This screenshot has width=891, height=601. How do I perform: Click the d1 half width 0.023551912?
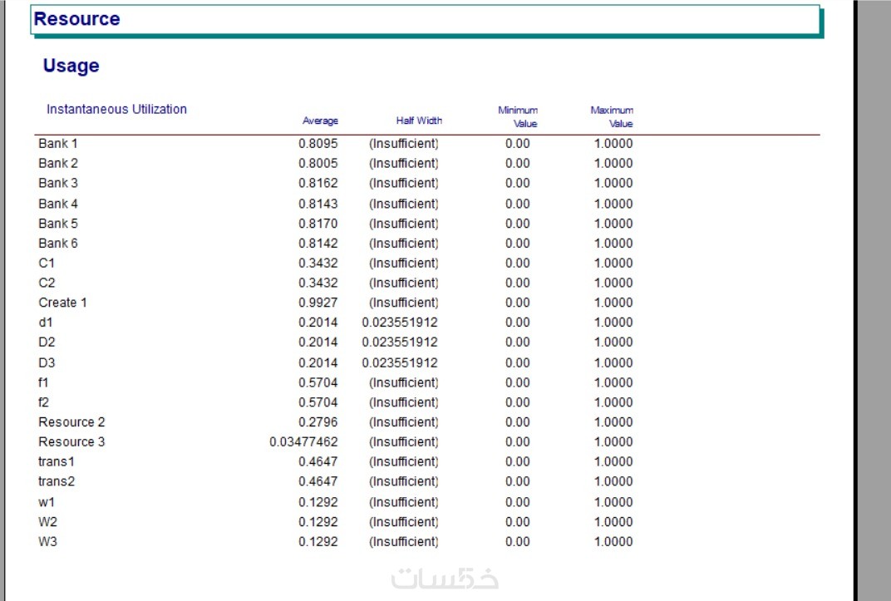coord(400,322)
